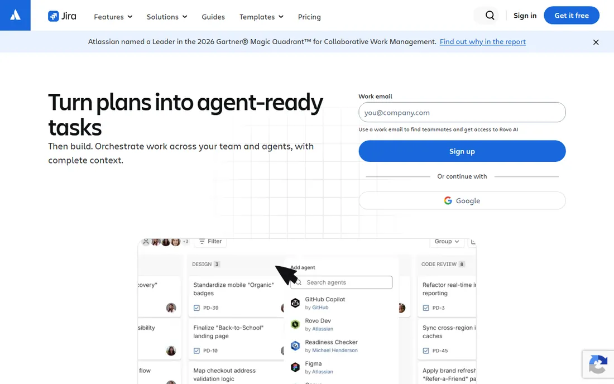Click the GitHub Copilot agent icon

coord(295,303)
